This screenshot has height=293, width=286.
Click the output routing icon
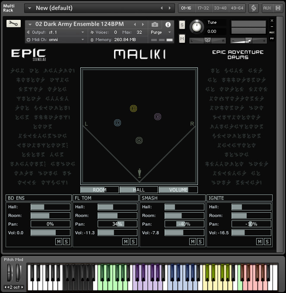pyautogui.click(x=28, y=32)
